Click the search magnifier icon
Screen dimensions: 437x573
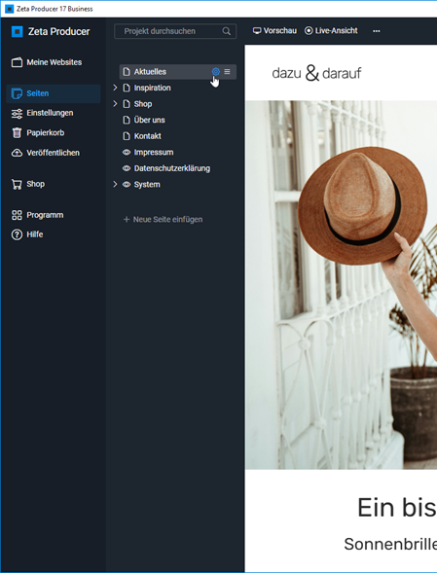pos(227,31)
